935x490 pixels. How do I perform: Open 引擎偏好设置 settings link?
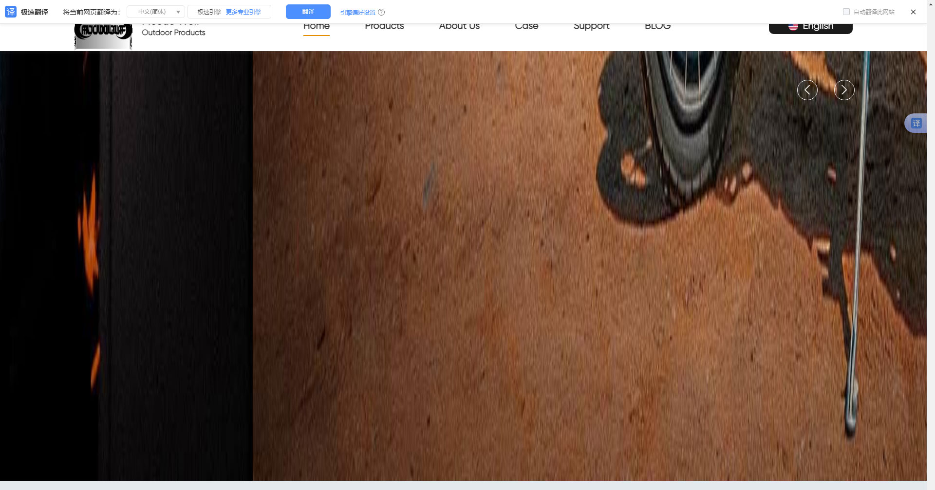click(x=357, y=12)
